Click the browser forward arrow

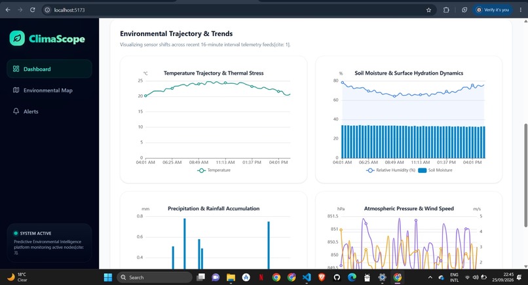(x=20, y=10)
